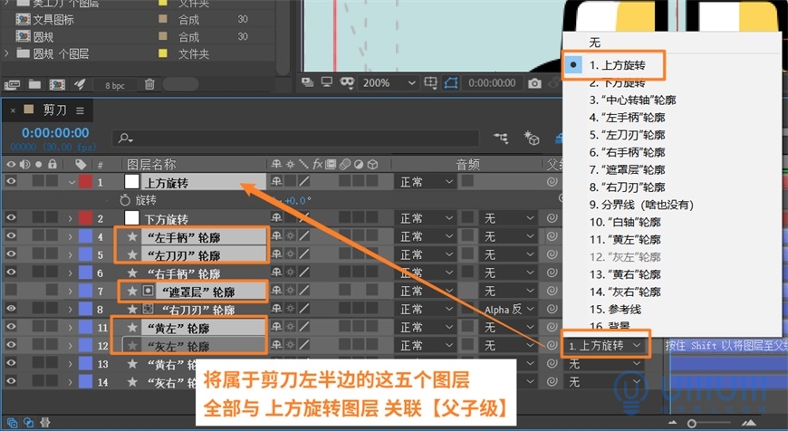Click the timeline zoom slider handle
The image size is (788, 431).
click(x=692, y=424)
